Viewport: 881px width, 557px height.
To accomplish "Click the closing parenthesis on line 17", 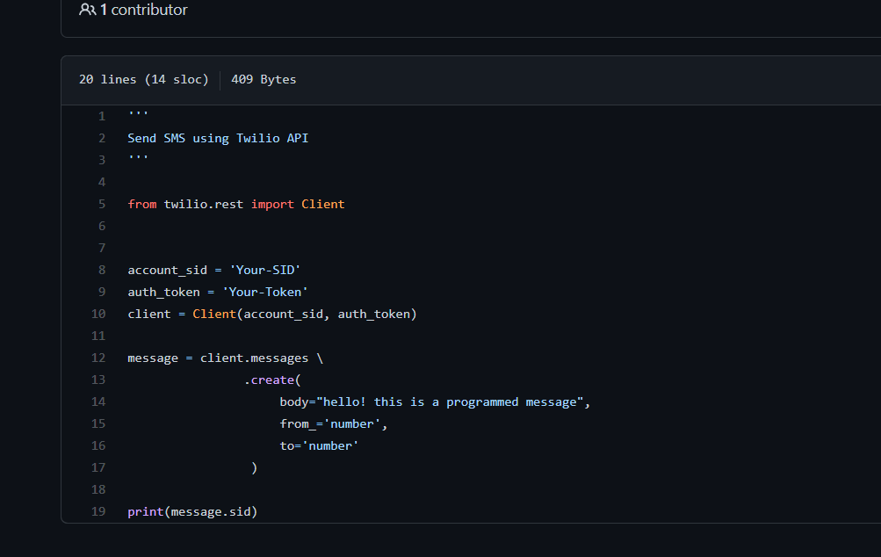I will 254,467.
